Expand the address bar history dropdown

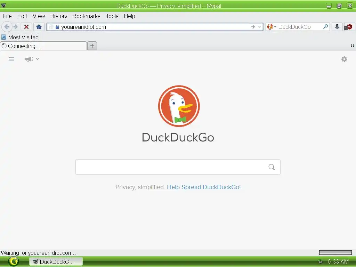coord(259,27)
